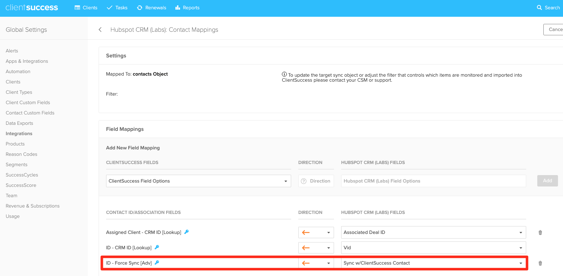Select Reason Codes in sidebar

[21, 154]
